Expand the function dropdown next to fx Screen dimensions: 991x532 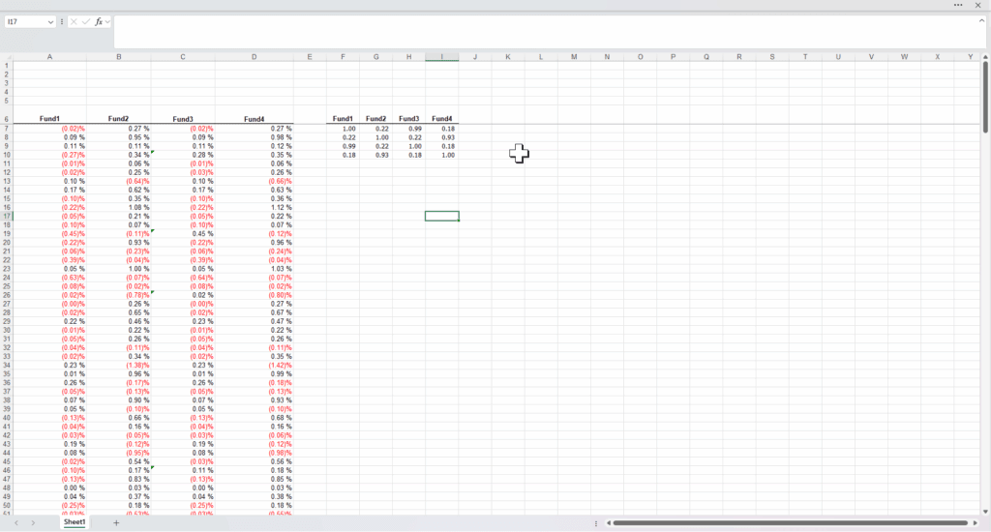click(x=107, y=21)
